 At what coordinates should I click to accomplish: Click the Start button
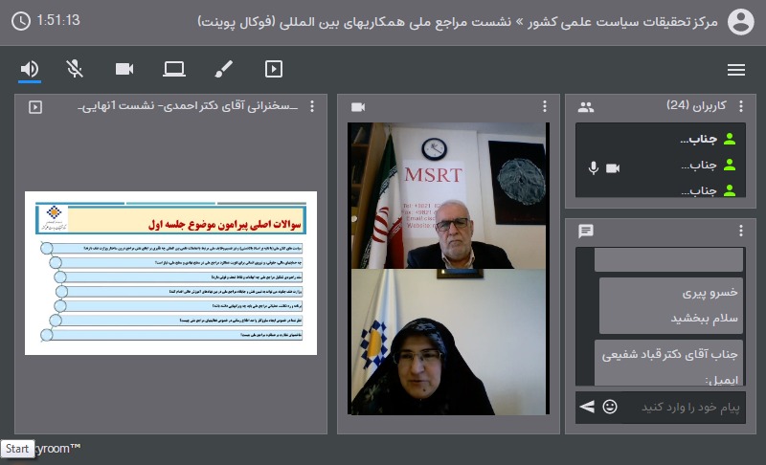coord(16,448)
